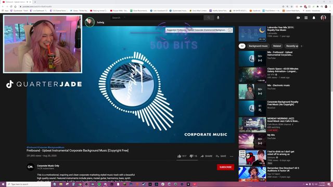Click title 'MONDAY MORNING JAZZ' in sidebar

point(283,119)
